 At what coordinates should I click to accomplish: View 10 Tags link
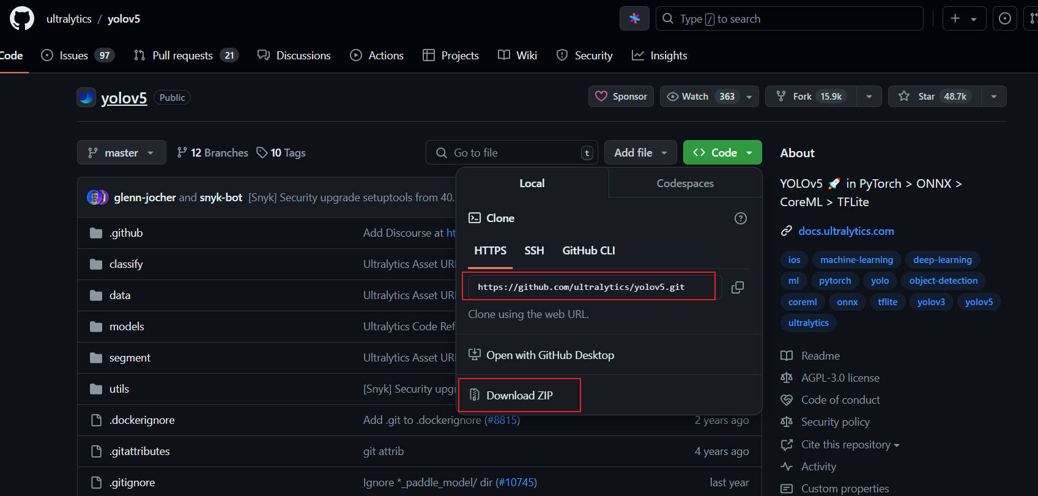pos(281,152)
